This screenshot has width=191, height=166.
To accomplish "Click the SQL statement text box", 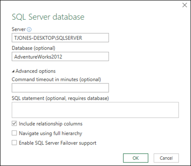I will tap(95, 110).
